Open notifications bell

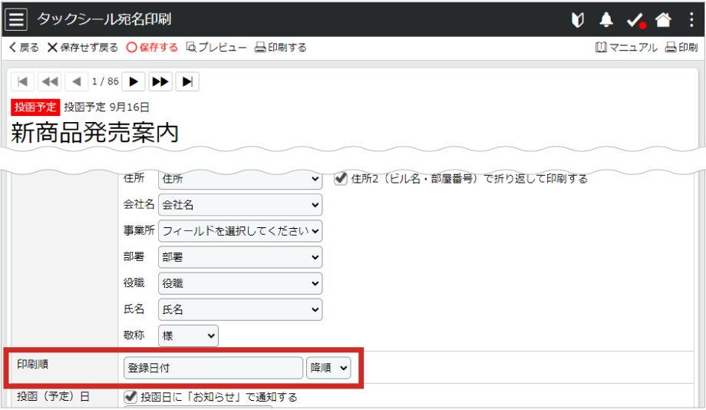point(606,20)
